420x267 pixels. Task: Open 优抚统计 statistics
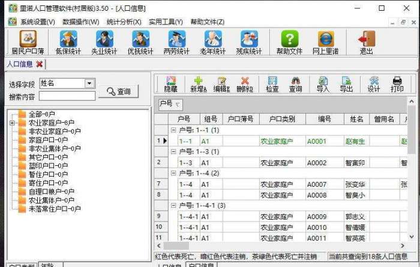click(140, 42)
